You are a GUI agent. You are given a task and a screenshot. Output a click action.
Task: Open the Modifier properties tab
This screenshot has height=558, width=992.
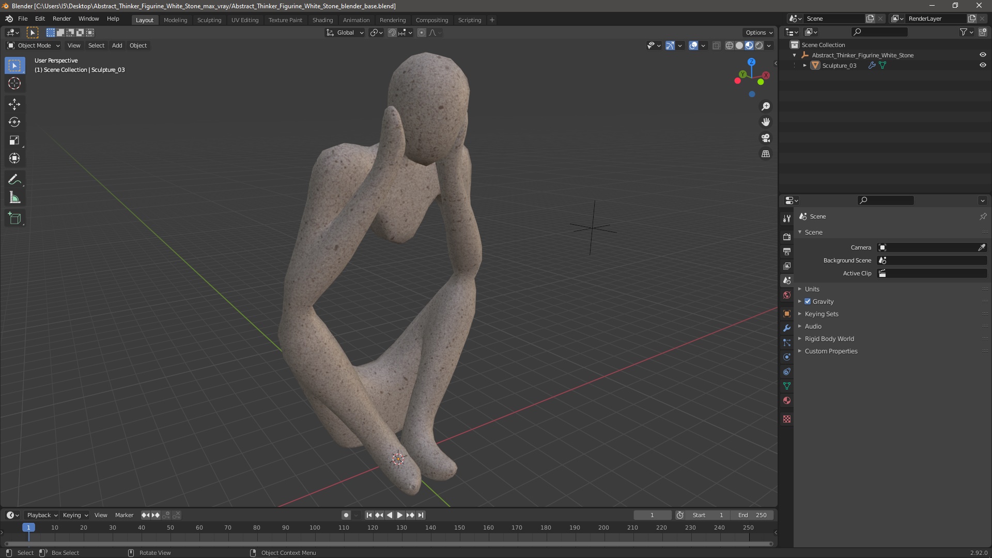pos(787,328)
